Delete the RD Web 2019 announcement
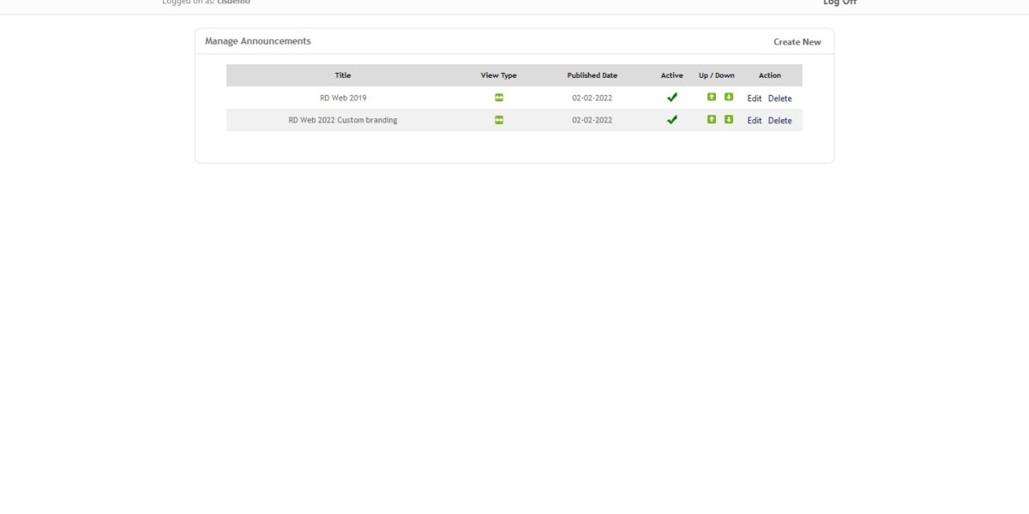The width and height of the screenshot is (1029, 514). (x=779, y=99)
